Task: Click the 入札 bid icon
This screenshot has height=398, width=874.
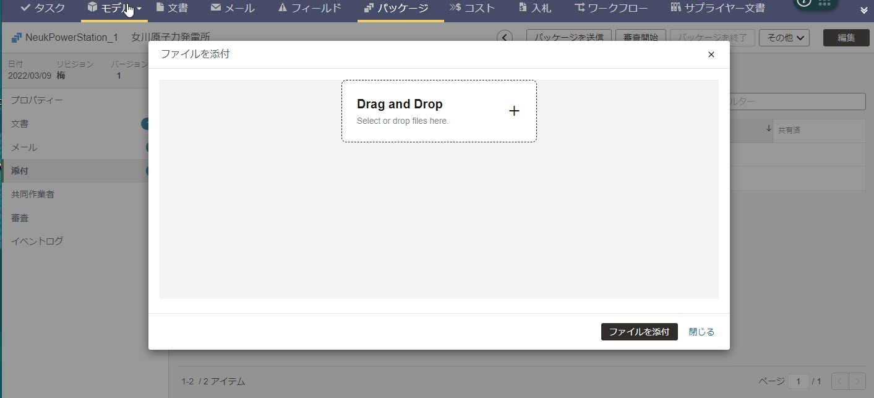Action: (523, 8)
